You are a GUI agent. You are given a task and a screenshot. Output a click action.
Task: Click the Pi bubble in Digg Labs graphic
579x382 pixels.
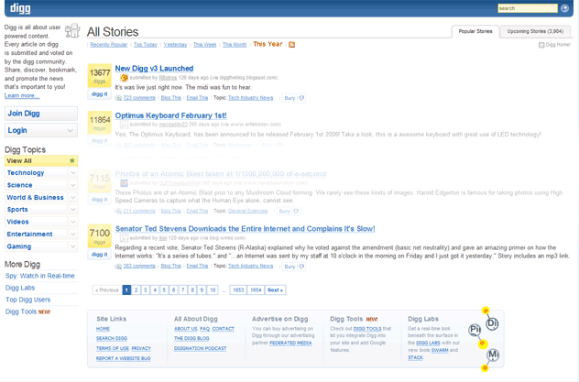[x=475, y=329]
